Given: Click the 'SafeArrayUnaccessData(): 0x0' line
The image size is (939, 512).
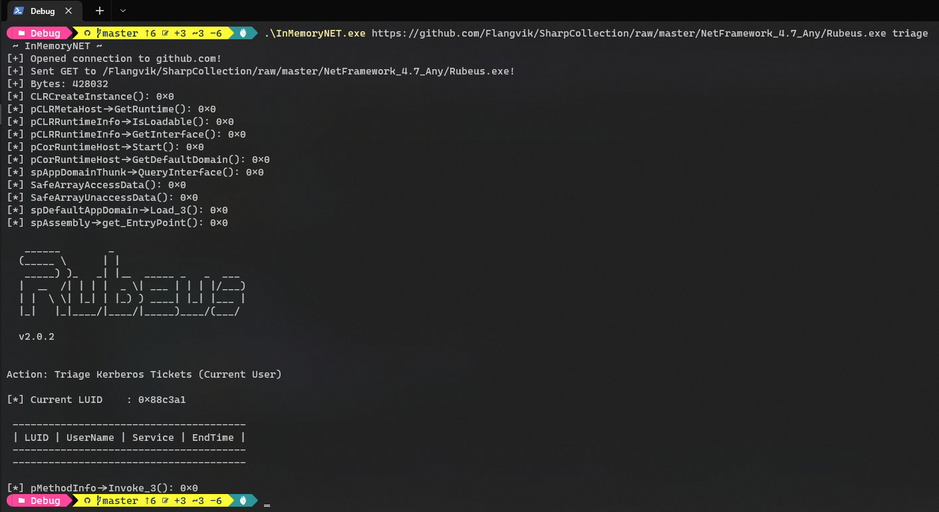Looking at the screenshot, I should click(102, 197).
